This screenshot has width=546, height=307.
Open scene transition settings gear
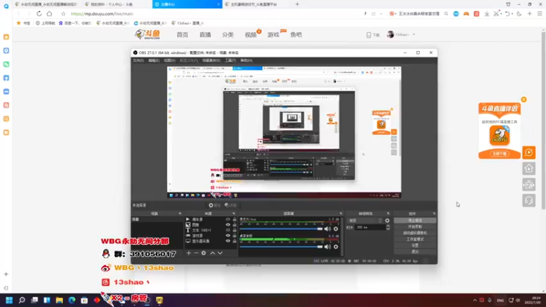pyautogui.click(x=387, y=220)
